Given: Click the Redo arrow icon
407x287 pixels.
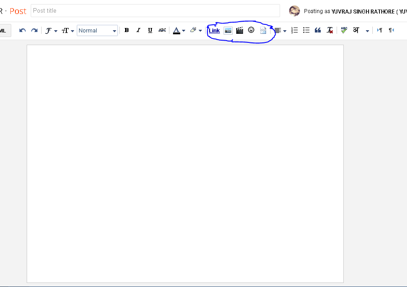Looking at the screenshot, I should point(34,31).
